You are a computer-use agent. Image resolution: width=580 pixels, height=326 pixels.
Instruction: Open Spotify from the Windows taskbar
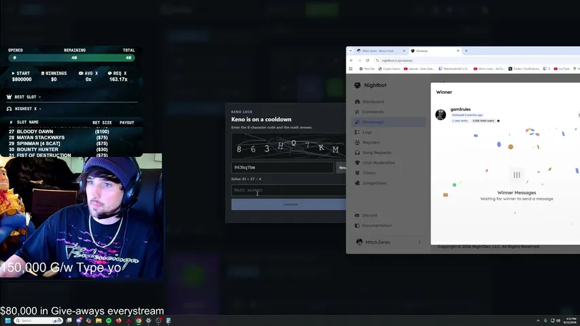(x=108, y=321)
